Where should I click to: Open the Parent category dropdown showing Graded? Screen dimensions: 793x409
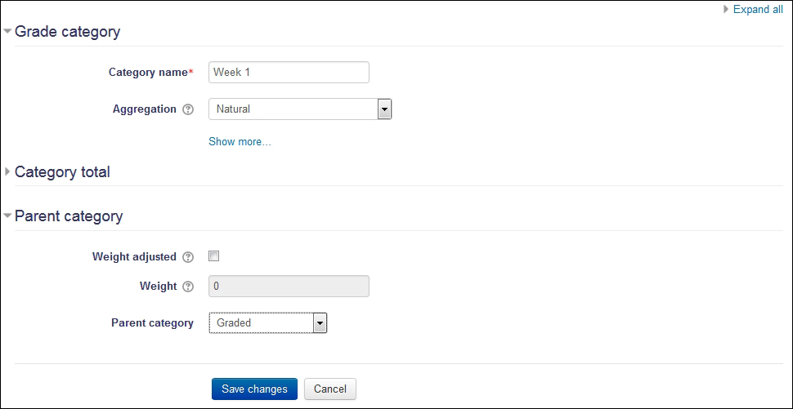[267, 323]
